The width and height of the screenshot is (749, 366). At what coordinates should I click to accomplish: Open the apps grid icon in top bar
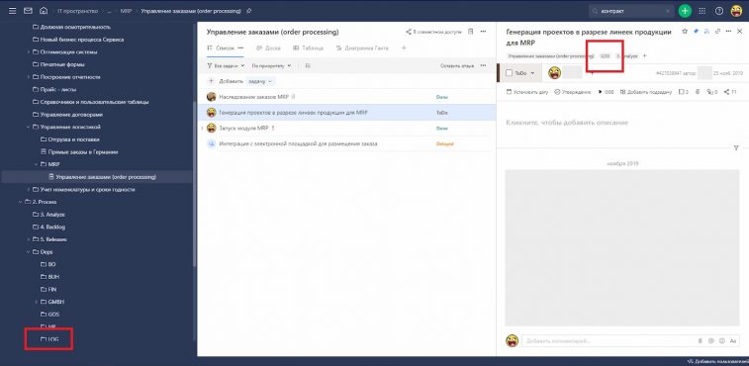click(702, 11)
